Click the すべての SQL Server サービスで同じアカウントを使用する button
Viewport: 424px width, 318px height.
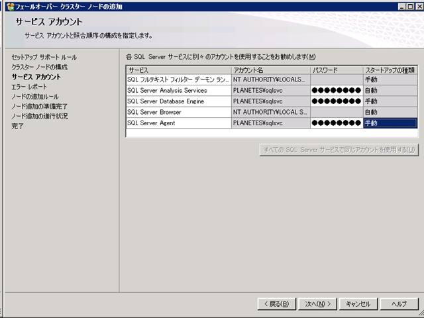[339, 150]
